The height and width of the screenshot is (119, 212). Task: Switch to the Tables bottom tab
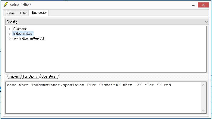click(x=14, y=76)
